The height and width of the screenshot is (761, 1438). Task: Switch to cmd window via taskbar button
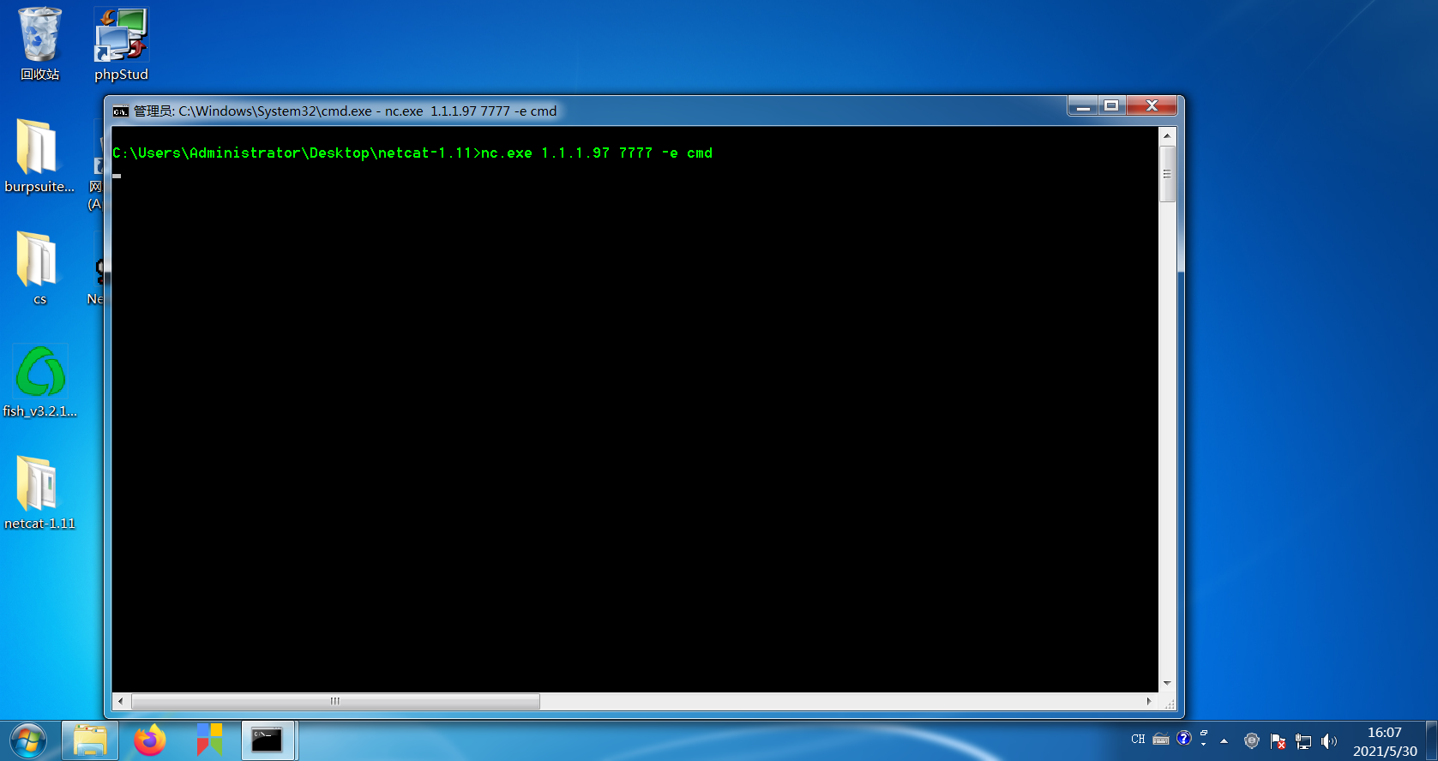pyautogui.click(x=268, y=740)
